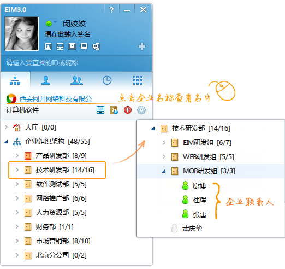Expand the 财务部 [1/1] department
The image size is (285, 269).
click(17, 227)
